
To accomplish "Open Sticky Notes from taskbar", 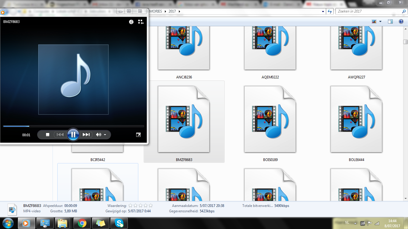I will (101, 223).
